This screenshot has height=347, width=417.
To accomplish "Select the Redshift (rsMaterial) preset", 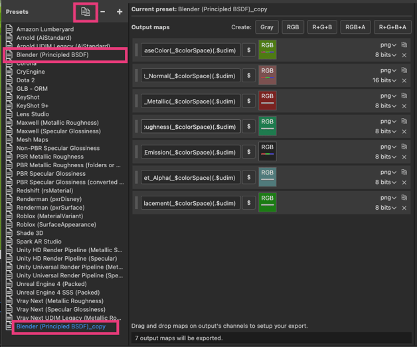I will pos(44,191).
